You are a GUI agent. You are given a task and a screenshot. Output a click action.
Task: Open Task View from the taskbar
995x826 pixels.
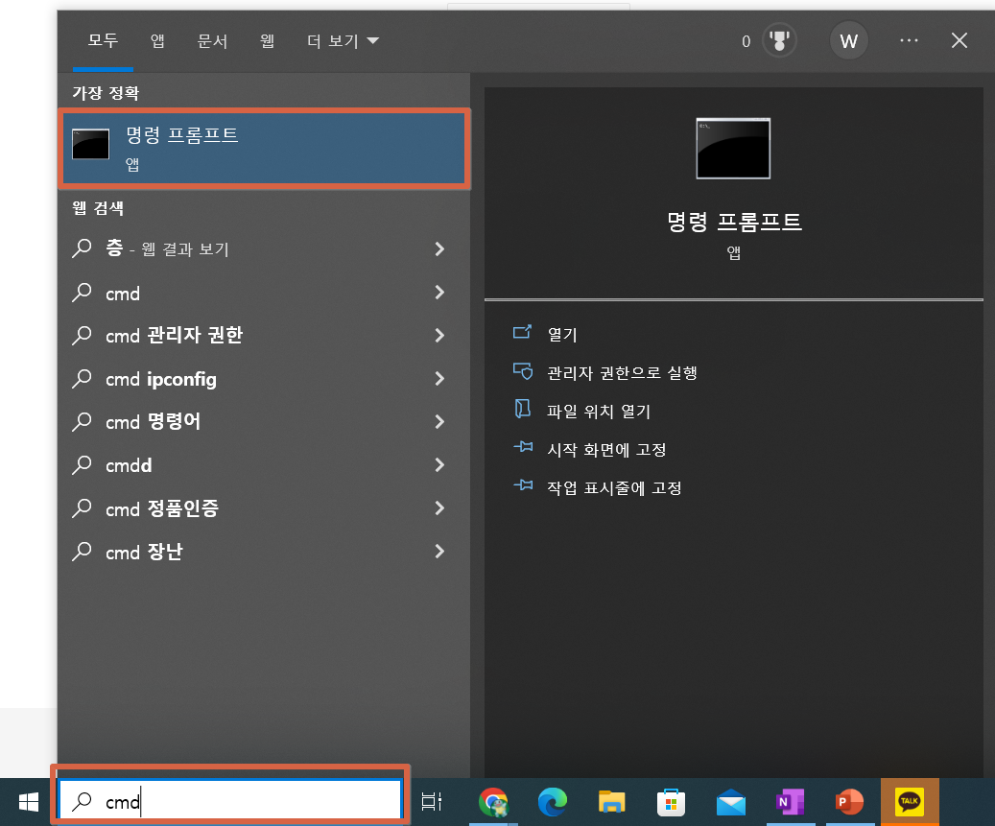point(432,802)
